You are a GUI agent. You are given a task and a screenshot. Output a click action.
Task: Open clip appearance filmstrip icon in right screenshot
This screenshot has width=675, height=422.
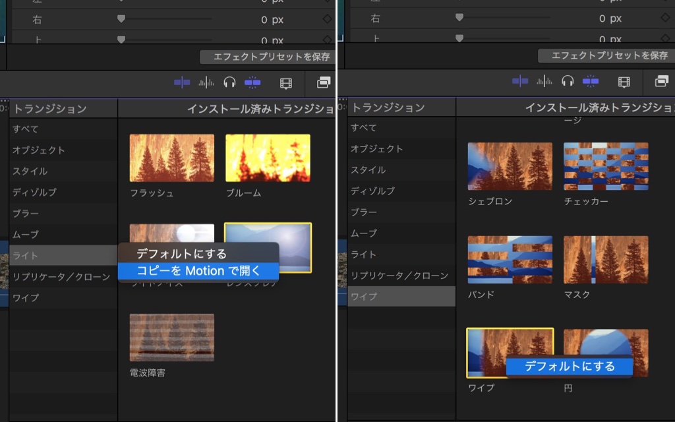[624, 82]
